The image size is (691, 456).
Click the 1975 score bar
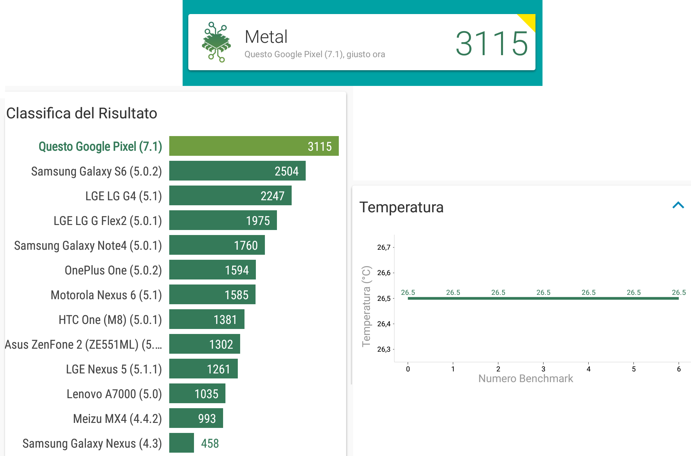pyautogui.click(x=223, y=220)
